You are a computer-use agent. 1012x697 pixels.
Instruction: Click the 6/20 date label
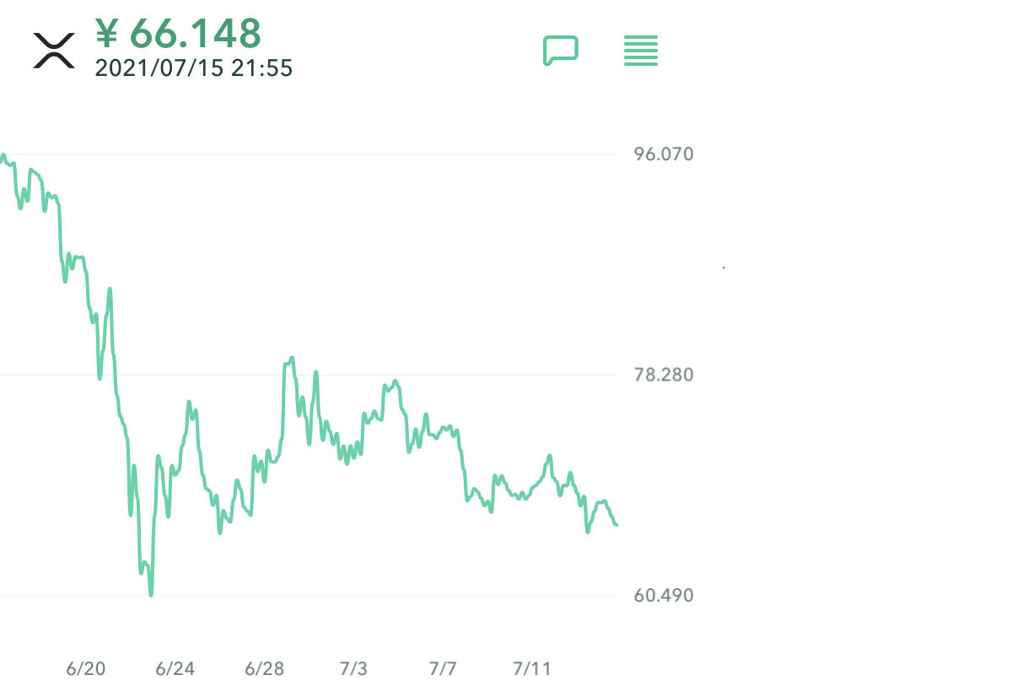click(x=86, y=669)
